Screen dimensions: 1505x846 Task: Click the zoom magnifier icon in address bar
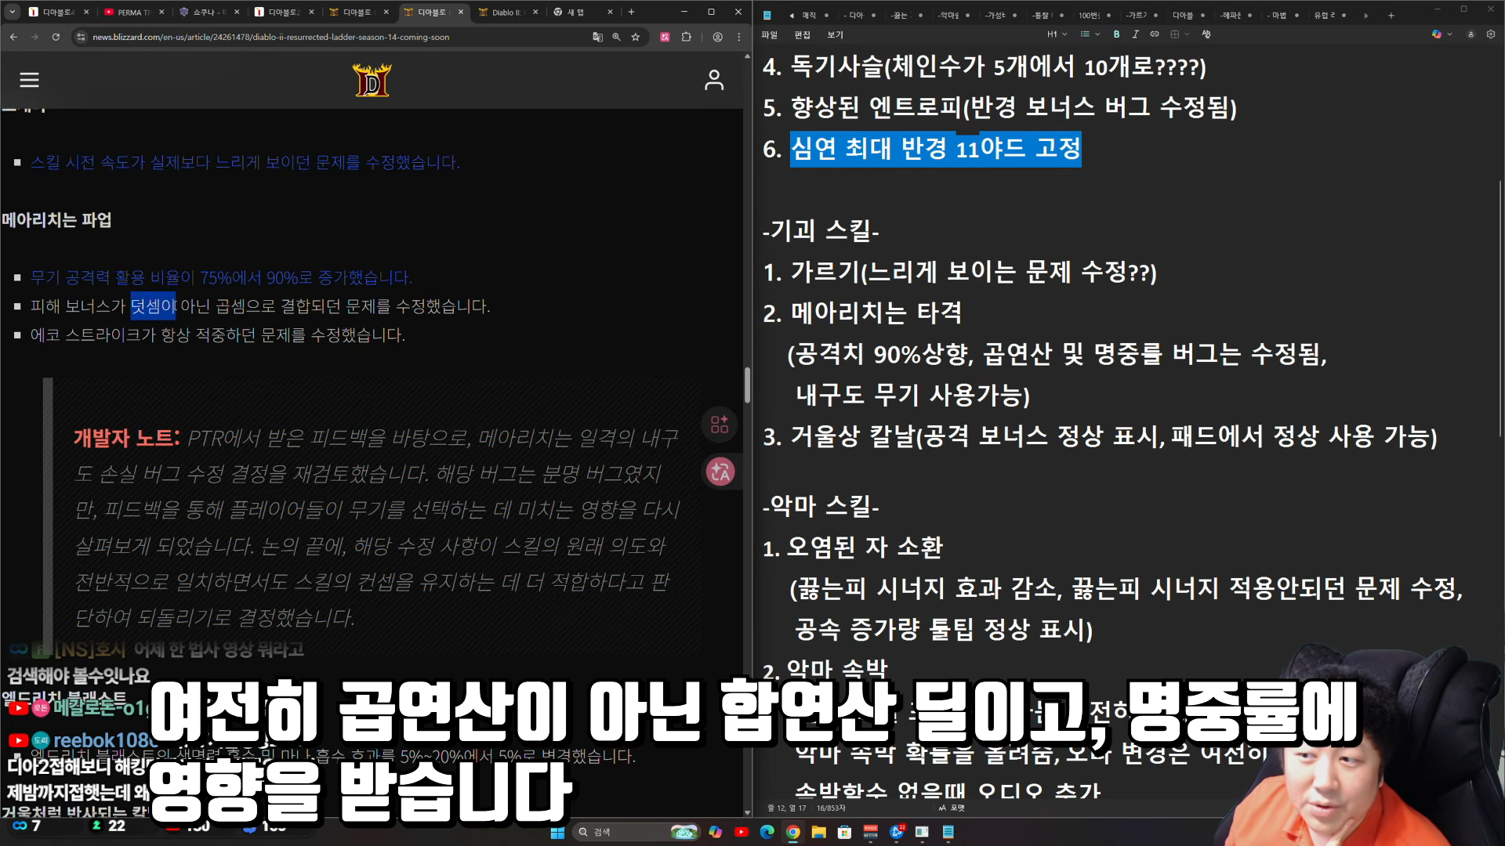point(616,37)
